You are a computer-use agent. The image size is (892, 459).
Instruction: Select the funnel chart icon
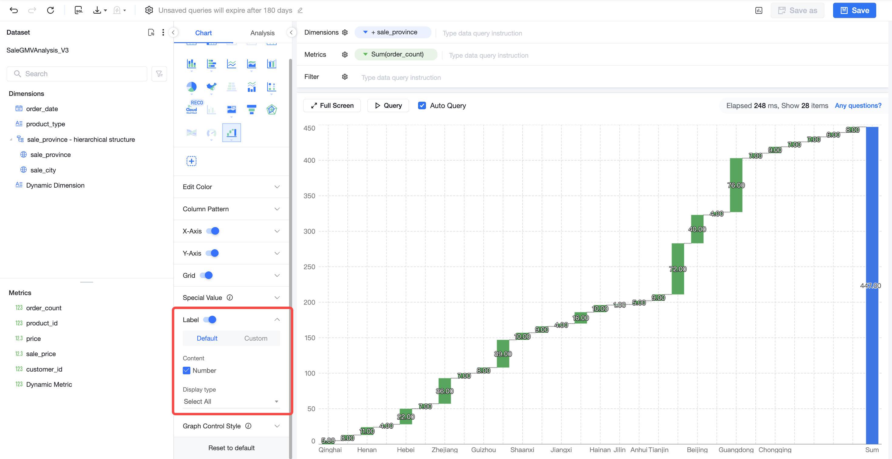coord(252,109)
